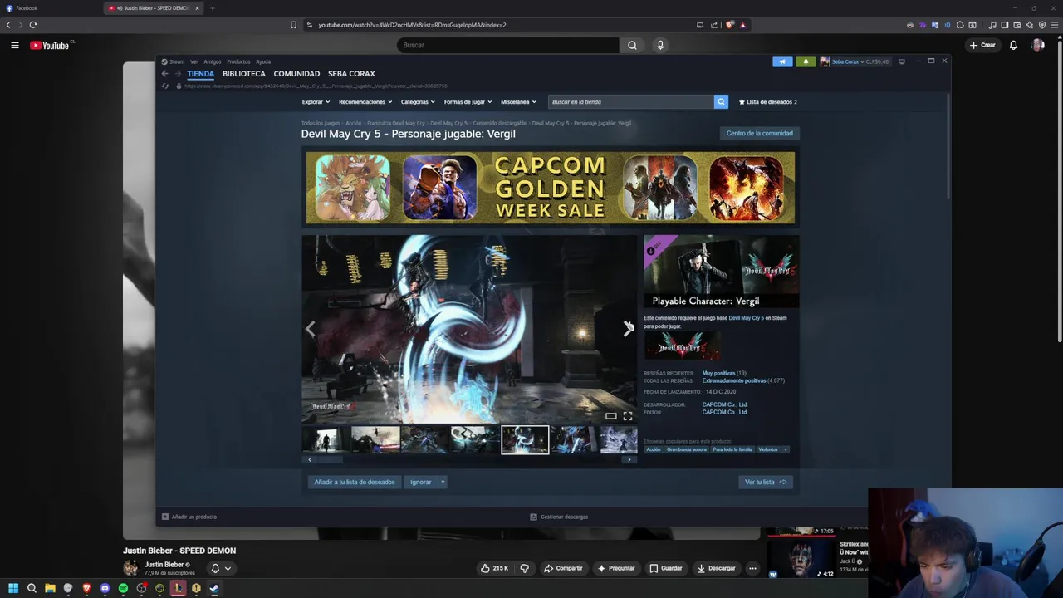The height and width of the screenshot is (598, 1063).
Task: Click the Compartir button under video
Action: click(563, 568)
